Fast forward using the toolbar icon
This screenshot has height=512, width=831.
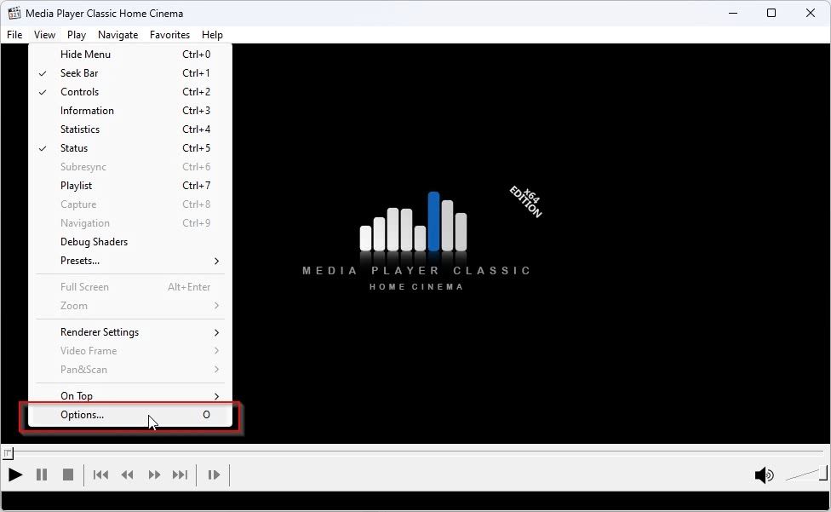(154, 475)
